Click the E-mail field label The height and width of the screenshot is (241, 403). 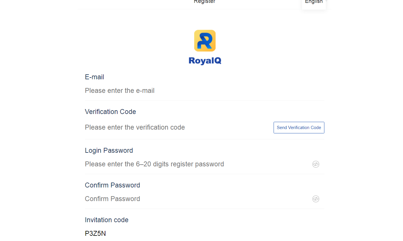click(x=95, y=77)
